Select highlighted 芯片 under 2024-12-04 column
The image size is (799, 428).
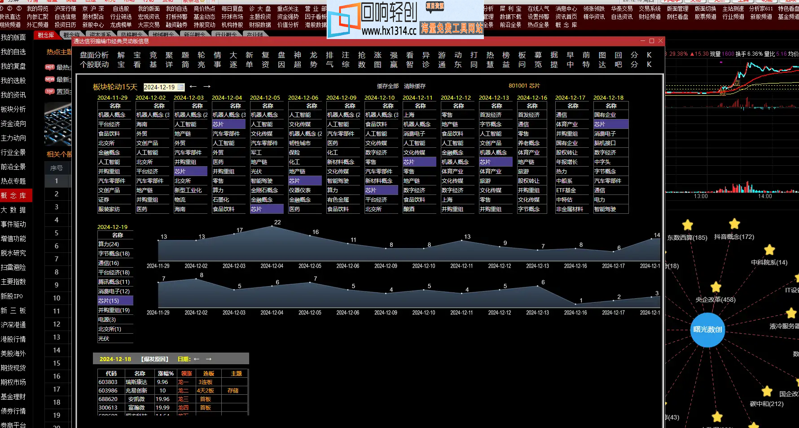228,124
